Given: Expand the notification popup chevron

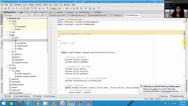Looking at the screenshot, I should [x=182, y=91].
